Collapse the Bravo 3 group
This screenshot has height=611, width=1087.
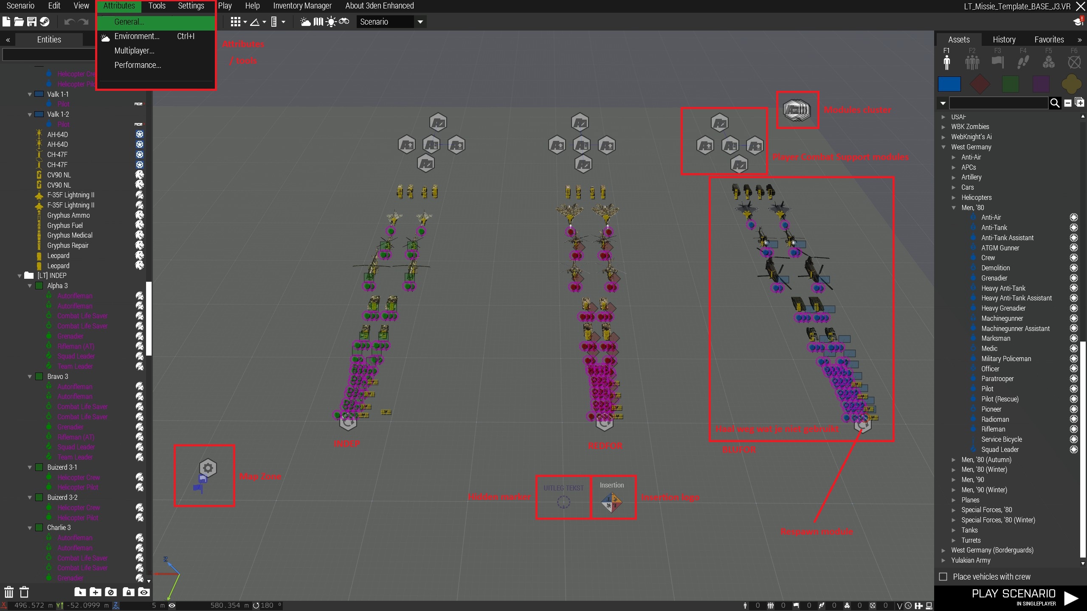pyautogui.click(x=30, y=377)
